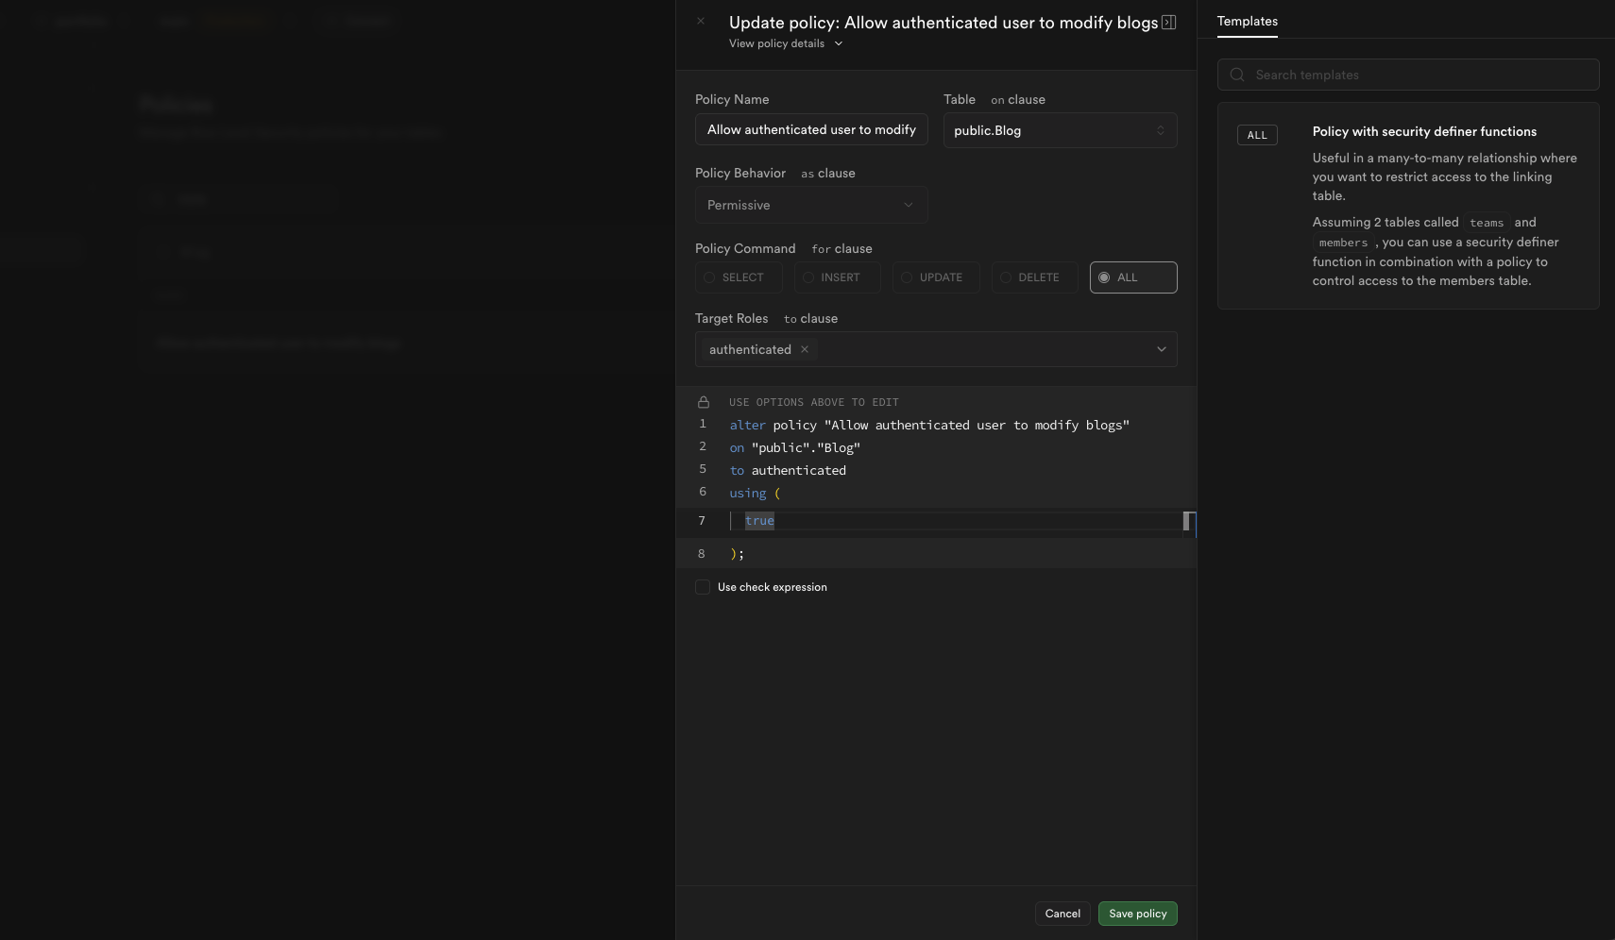The height and width of the screenshot is (940, 1615).
Task: Select the SELECT policy command
Action: (x=739, y=277)
